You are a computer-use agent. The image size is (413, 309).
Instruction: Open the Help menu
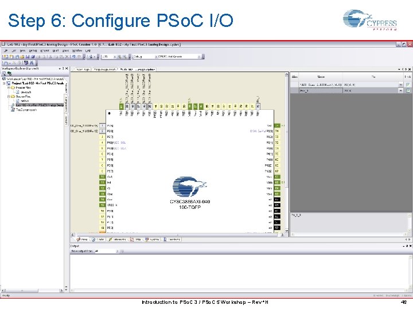click(x=88, y=50)
